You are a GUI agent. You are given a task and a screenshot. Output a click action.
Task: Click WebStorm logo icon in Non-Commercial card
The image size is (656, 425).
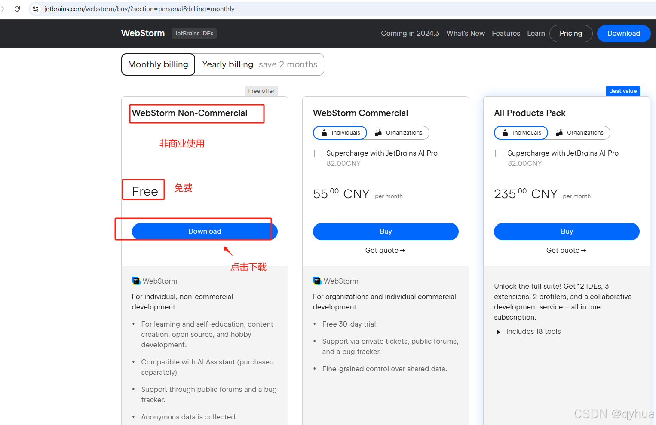(136, 281)
